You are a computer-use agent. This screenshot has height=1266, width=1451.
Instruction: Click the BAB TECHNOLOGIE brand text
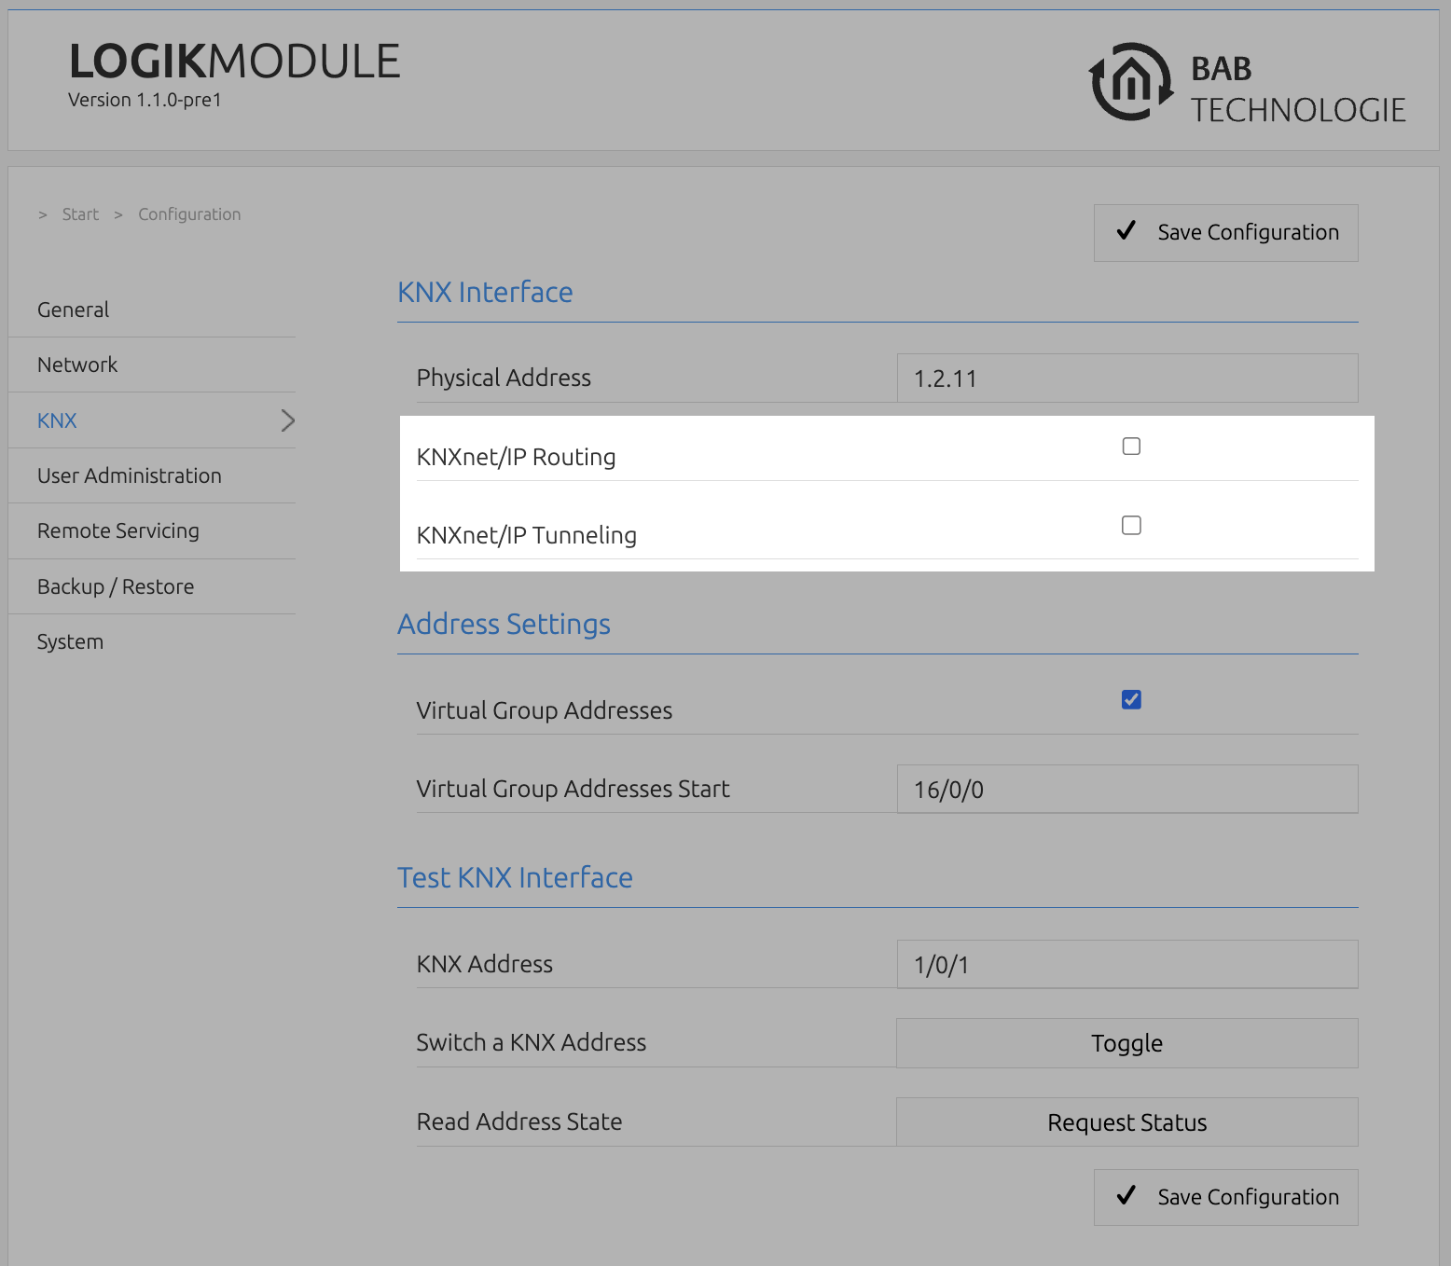1297,89
